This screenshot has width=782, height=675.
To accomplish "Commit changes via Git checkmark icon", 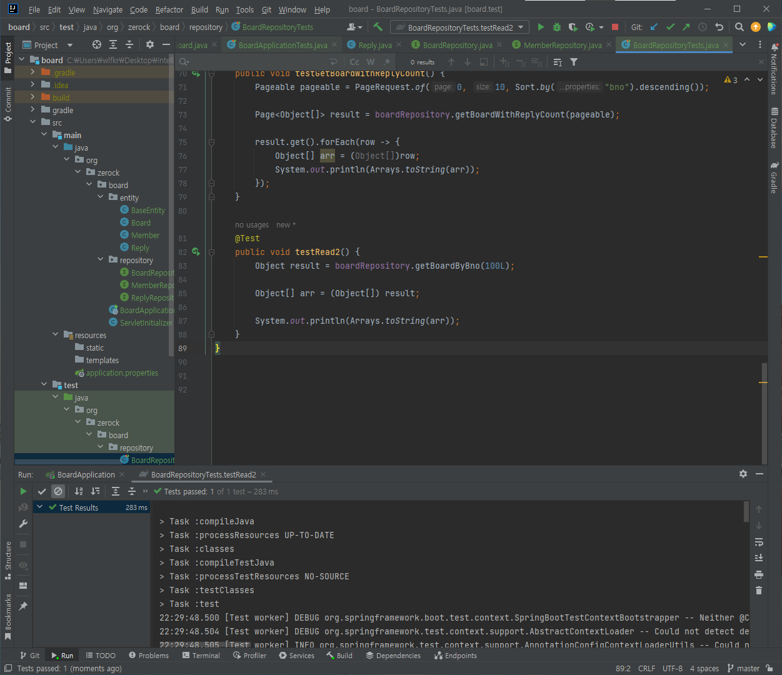I will click(670, 27).
